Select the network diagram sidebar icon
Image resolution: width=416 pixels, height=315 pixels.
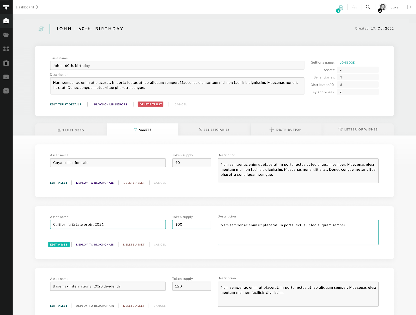[6, 49]
